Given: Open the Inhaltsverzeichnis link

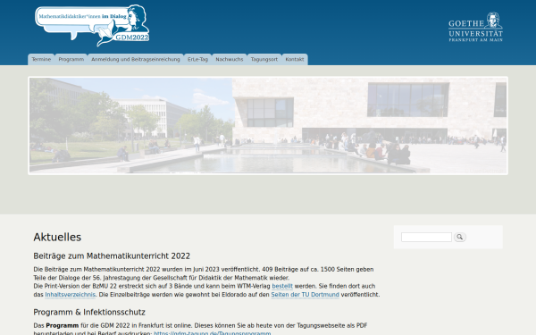Looking at the screenshot, I should [70, 295].
